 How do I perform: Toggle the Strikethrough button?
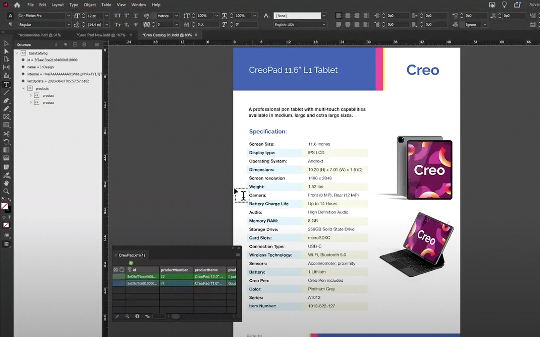pos(136,24)
